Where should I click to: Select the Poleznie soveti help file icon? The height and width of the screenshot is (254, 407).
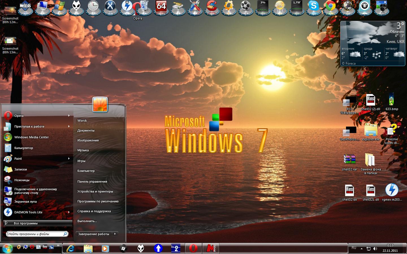coord(392,134)
